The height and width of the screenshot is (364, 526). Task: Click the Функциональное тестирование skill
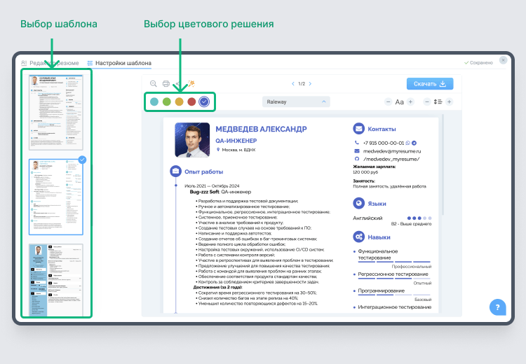[x=378, y=255]
